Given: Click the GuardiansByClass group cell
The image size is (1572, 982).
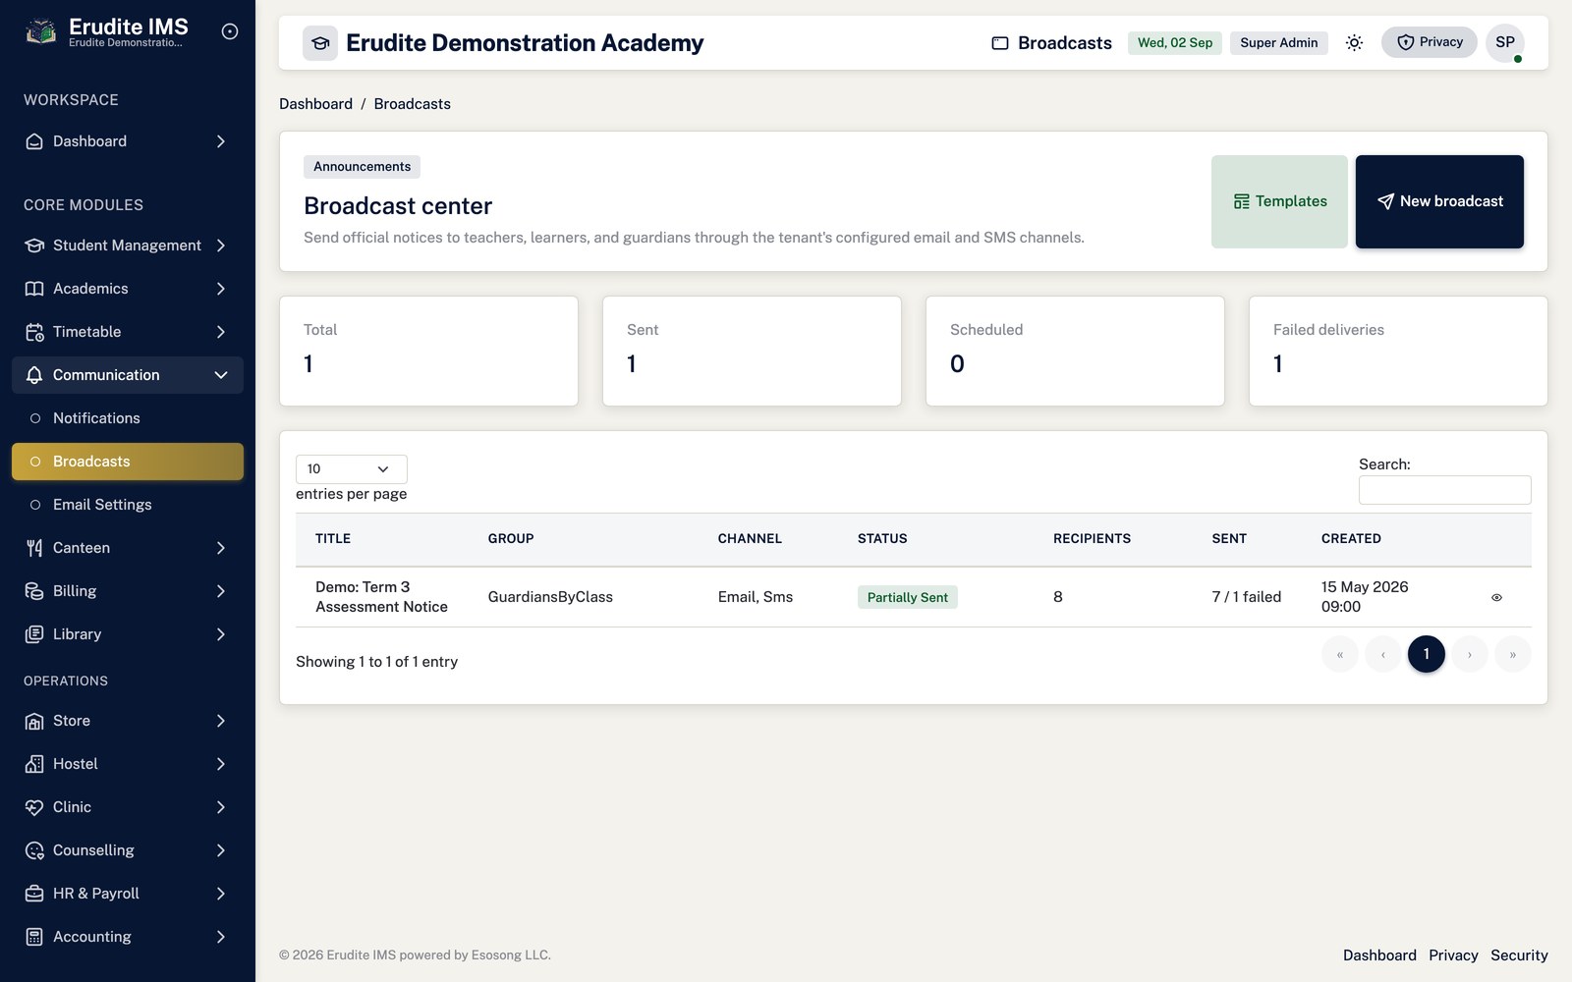Looking at the screenshot, I should [550, 597].
